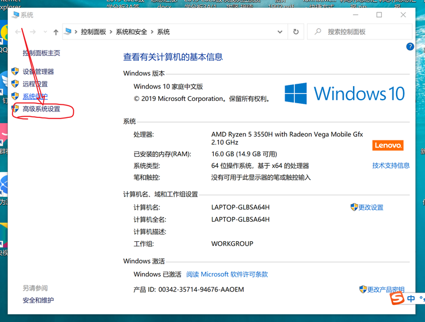The height and width of the screenshot is (322, 425).
Task: Select 控制面板 in the breadcrumb
Action: click(x=93, y=32)
